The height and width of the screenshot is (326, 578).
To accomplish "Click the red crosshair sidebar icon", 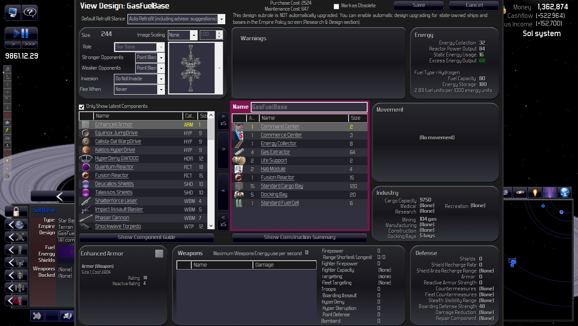I will (7, 115).
